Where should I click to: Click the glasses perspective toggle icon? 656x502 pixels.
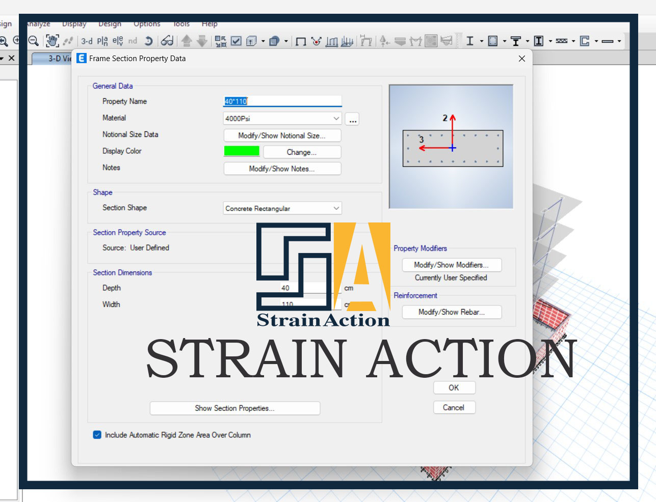pyautogui.click(x=167, y=41)
